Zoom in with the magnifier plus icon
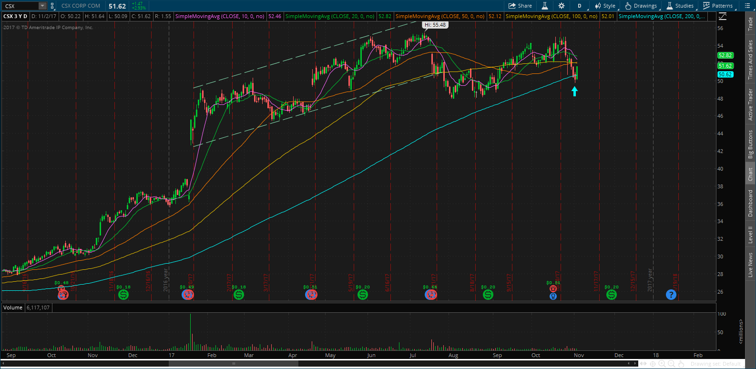 pyautogui.click(x=662, y=364)
